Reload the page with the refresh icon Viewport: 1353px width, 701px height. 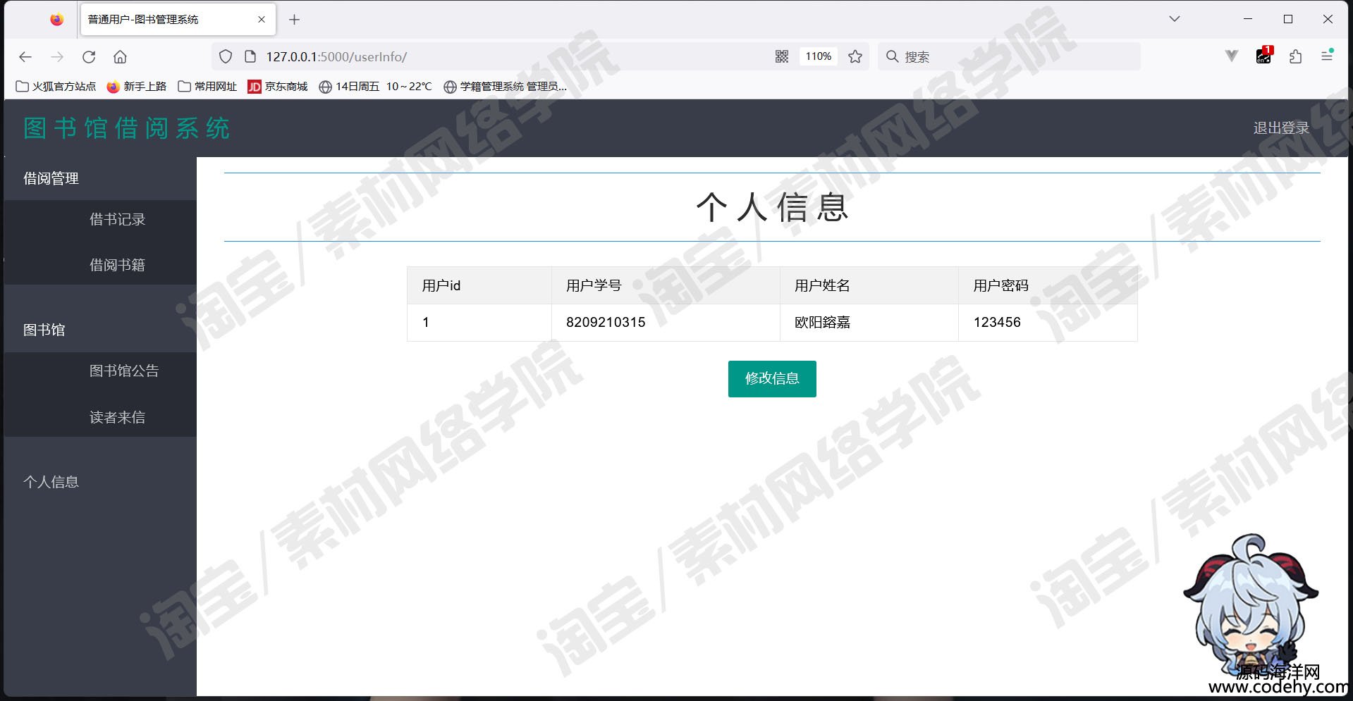(x=89, y=57)
